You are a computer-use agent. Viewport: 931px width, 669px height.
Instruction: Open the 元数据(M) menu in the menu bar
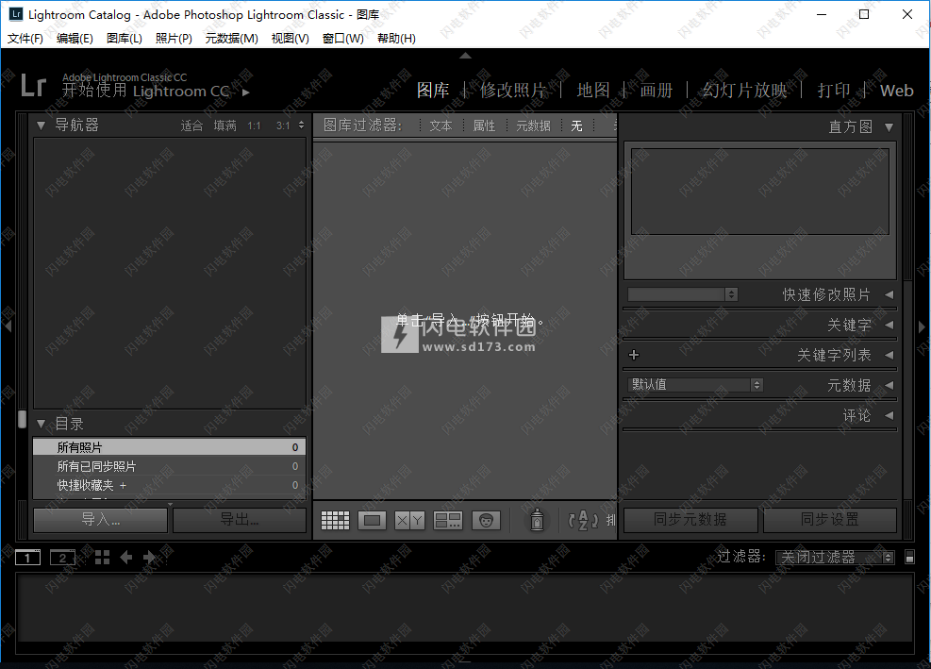click(231, 38)
